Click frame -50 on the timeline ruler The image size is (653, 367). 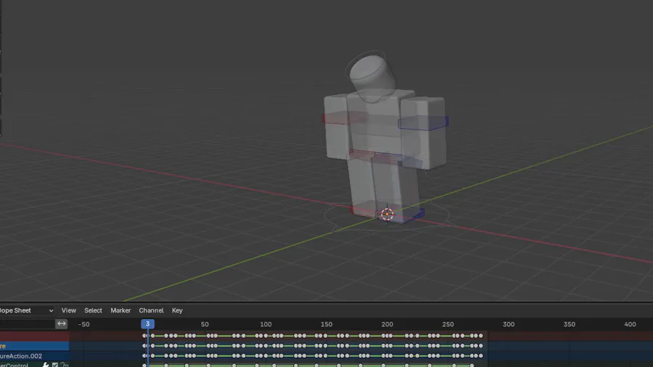click(83, 324)
